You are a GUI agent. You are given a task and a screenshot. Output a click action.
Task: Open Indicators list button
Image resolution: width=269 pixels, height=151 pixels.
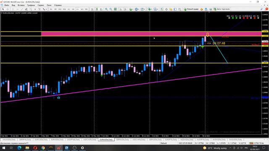click(131, 9)
